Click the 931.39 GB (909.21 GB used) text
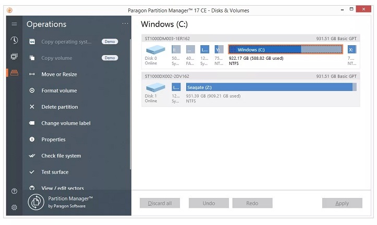 [x=213, y=96]
